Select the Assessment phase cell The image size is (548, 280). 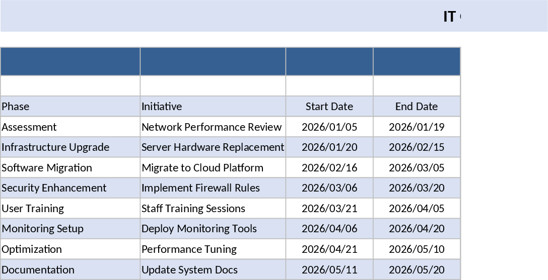(70, 127)
